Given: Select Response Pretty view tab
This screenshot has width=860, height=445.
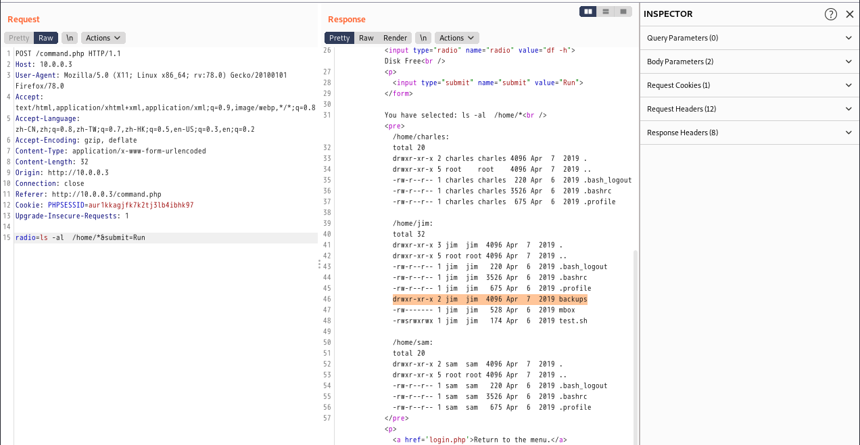Looking at the screenshot, I should point(339,38).
